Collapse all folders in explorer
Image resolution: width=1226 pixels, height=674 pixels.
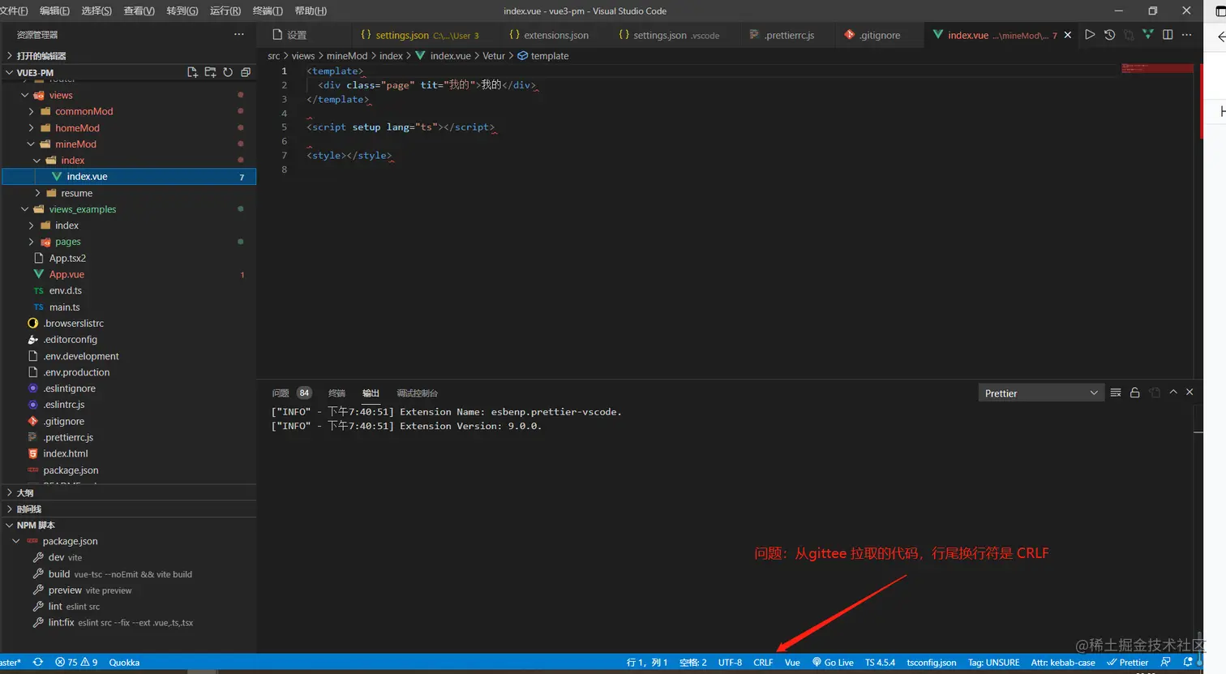(246, 72)
